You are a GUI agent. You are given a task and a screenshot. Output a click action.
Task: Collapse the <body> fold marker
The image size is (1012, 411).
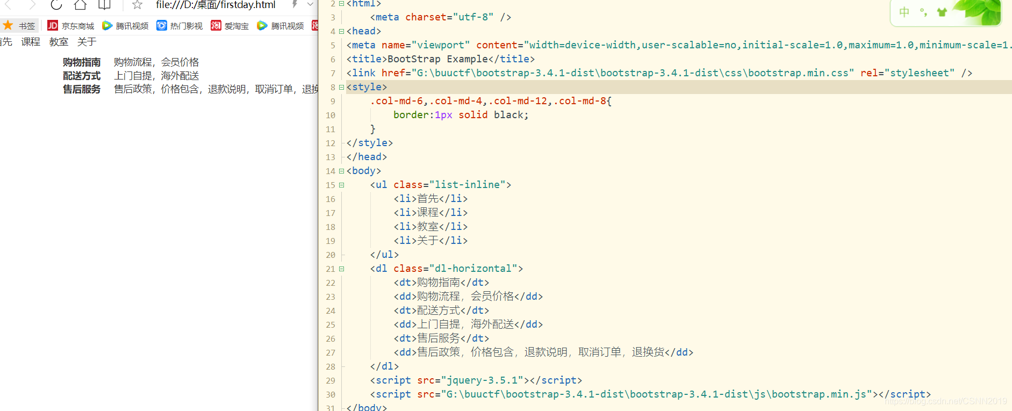pyautogui.click(x=341, y=171)
